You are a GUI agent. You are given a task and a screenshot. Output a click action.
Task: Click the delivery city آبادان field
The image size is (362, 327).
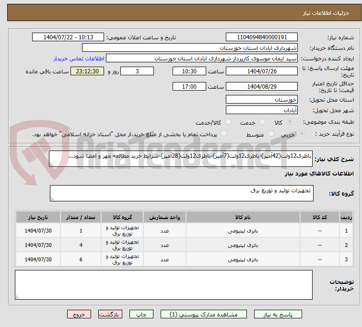click(x=262, y=110)
